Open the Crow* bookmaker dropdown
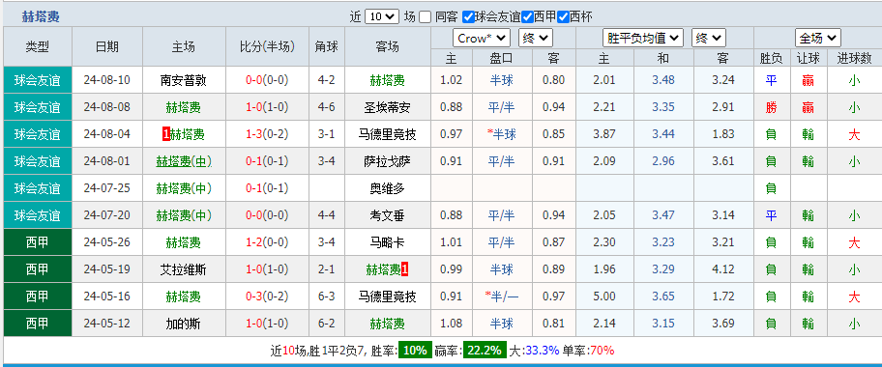This screenshot has width=882, height=367. [482, 39]
